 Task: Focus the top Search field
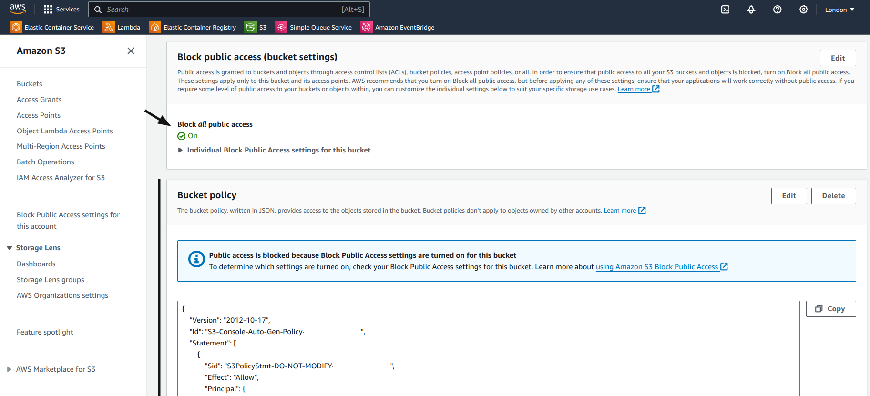[x=229, y=10]
